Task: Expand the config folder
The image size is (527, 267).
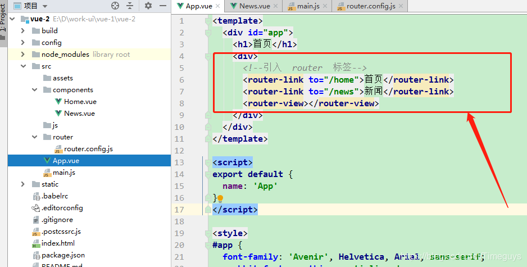Action: pyautogui.click(x=23, y=43)
